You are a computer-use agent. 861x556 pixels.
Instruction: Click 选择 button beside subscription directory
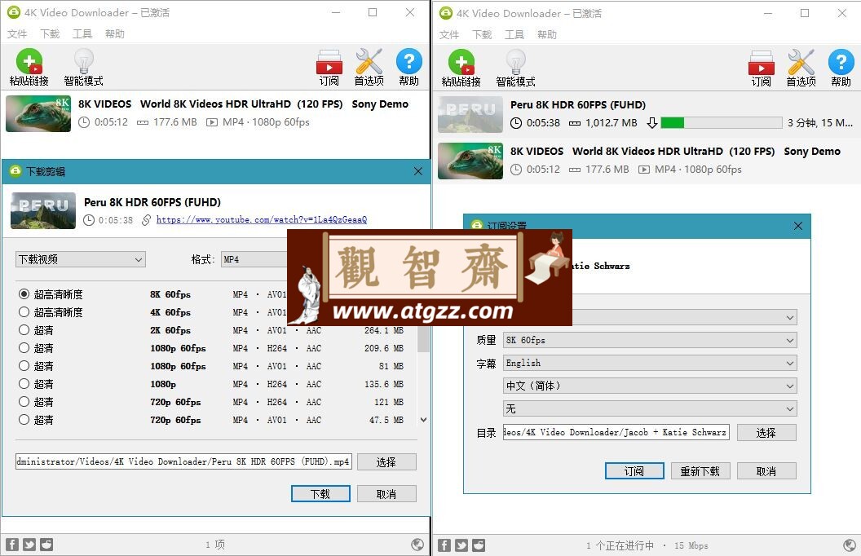pyautogui.click(x=766, y=433)
